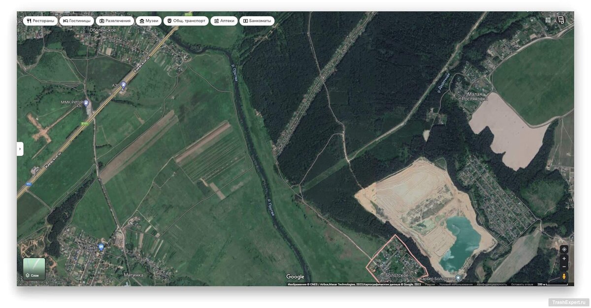The height and width of the screenshot is (308, 591).
Task: Select the Митинка village label
Action: click(x=133, y=275)
